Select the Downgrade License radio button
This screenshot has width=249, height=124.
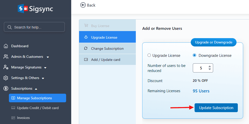(x=195, y=55)
